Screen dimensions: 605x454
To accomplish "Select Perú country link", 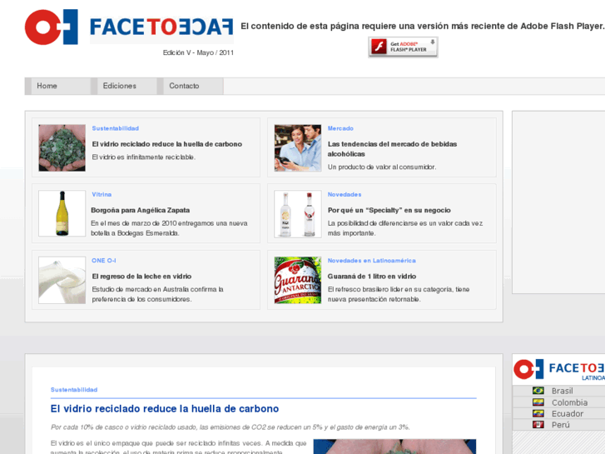I will 561,425.
